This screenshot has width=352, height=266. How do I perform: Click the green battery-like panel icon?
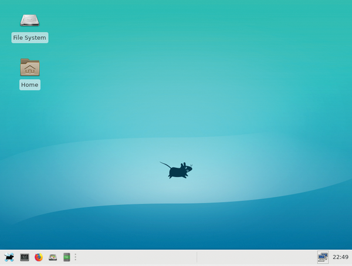(66, 257)
